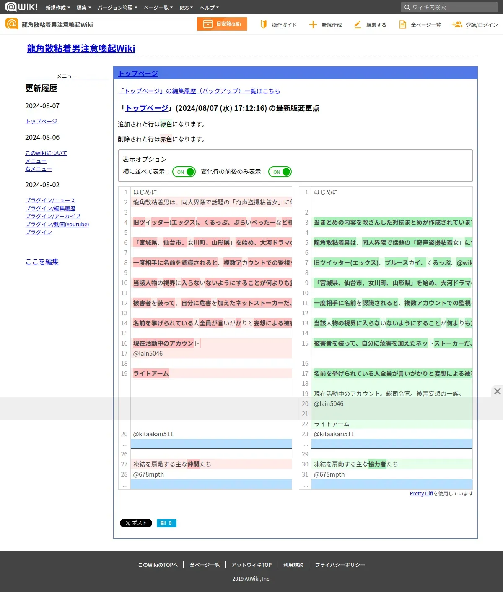
Task: Open トップページ in sidebar update history
Action: [x=41, y=121]
